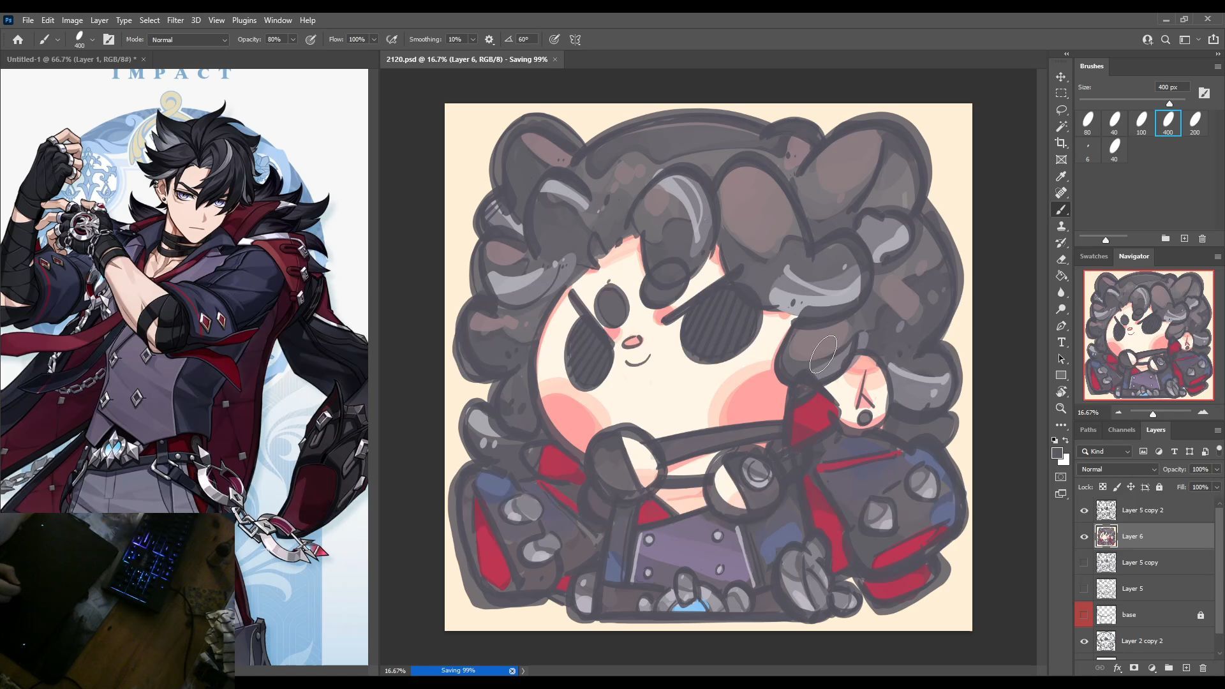Toggle airbrush build-up effect
This screenshot has height=689, width=1225.
(392, 40)
